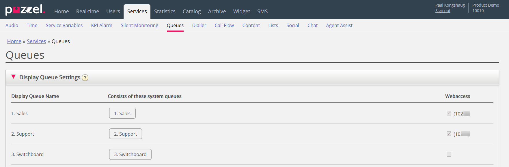Image resolution: width=509 pixels, height=167 pixels.
Task: Click the Sign out link
Action: 443,11
